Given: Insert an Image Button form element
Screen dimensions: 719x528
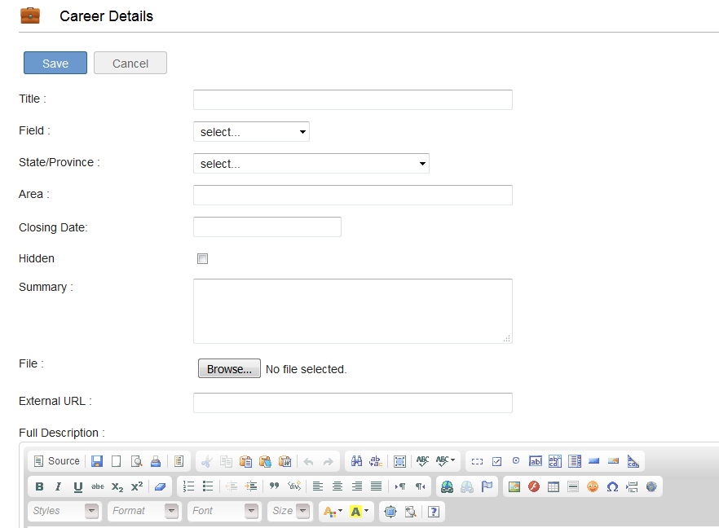Looking at the screenshot, I should click(x=614, y=461).
